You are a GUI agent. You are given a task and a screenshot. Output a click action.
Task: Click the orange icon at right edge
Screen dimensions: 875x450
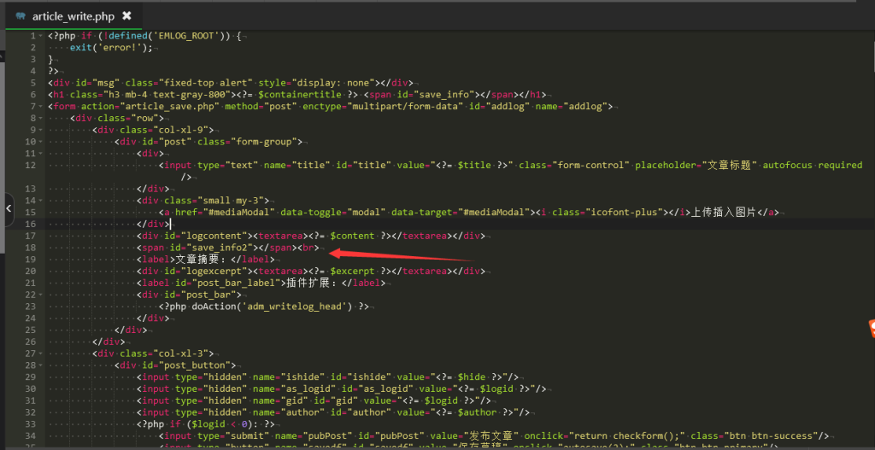click(871, 327)
